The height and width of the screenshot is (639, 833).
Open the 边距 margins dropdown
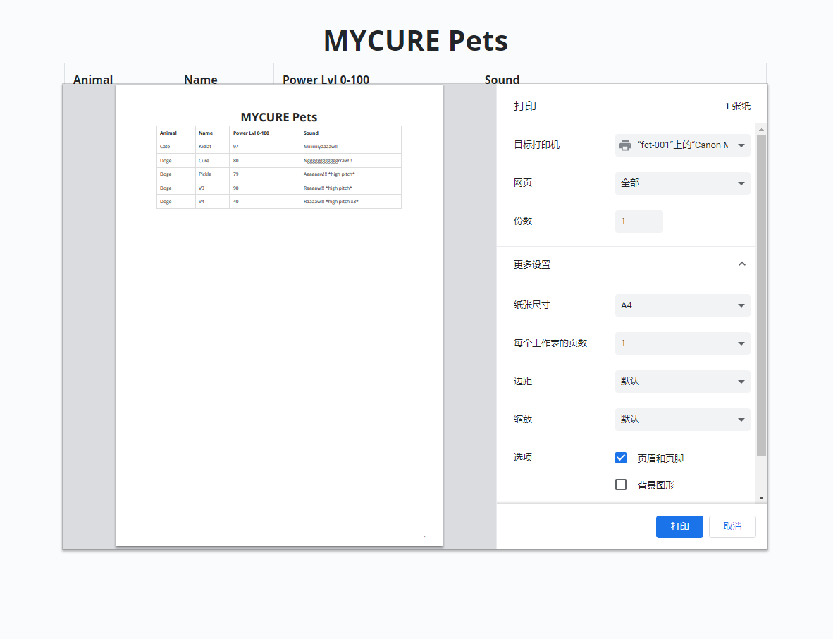pyautogui.click(x=683, y=381)
